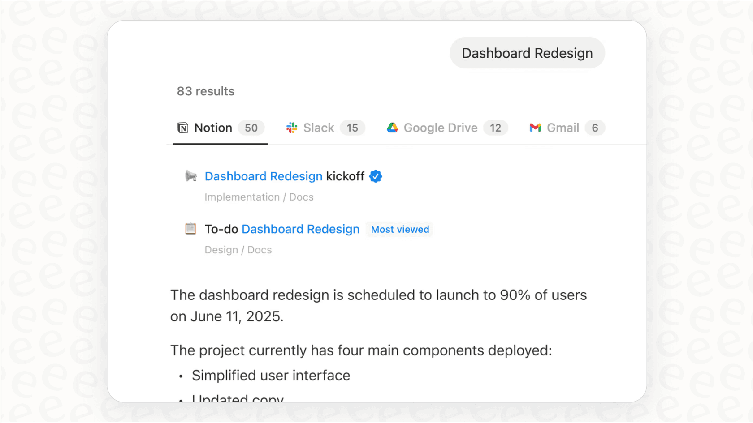Open the Gmail results tab
753x423 pixels.
coord(563,128)
